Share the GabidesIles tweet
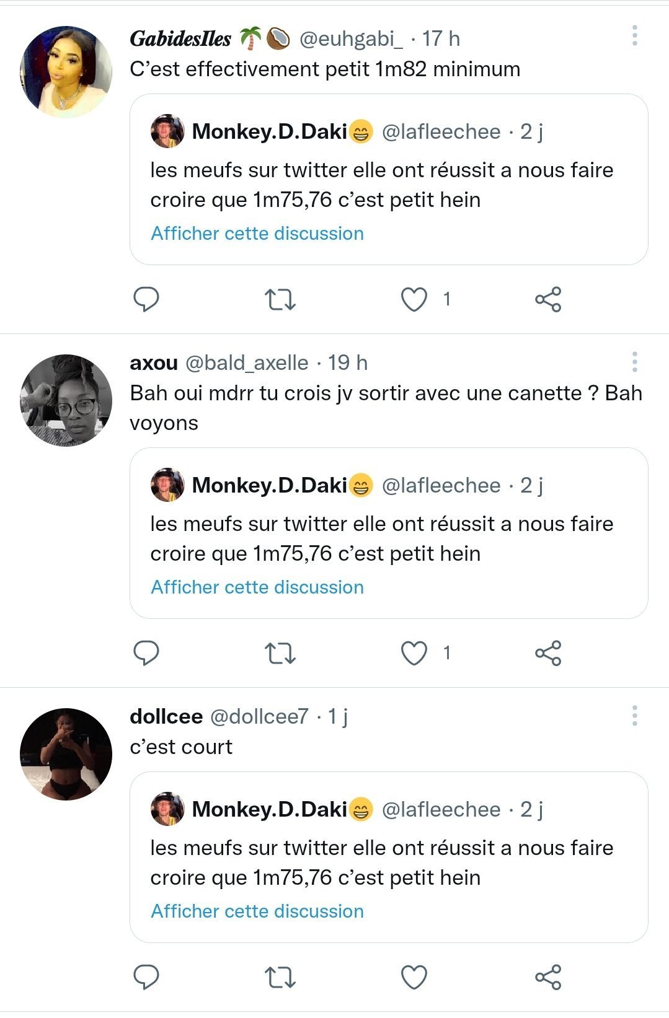The width and height of the screenshot is (669, 1018). [548, 299]
